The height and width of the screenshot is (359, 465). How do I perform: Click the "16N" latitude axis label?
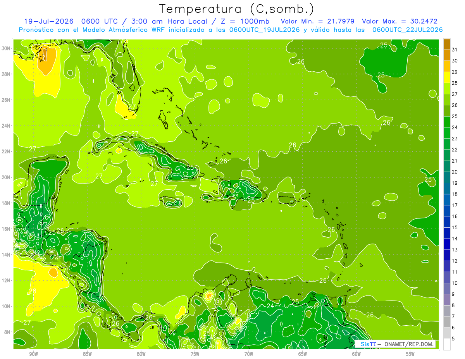[6, 229]
